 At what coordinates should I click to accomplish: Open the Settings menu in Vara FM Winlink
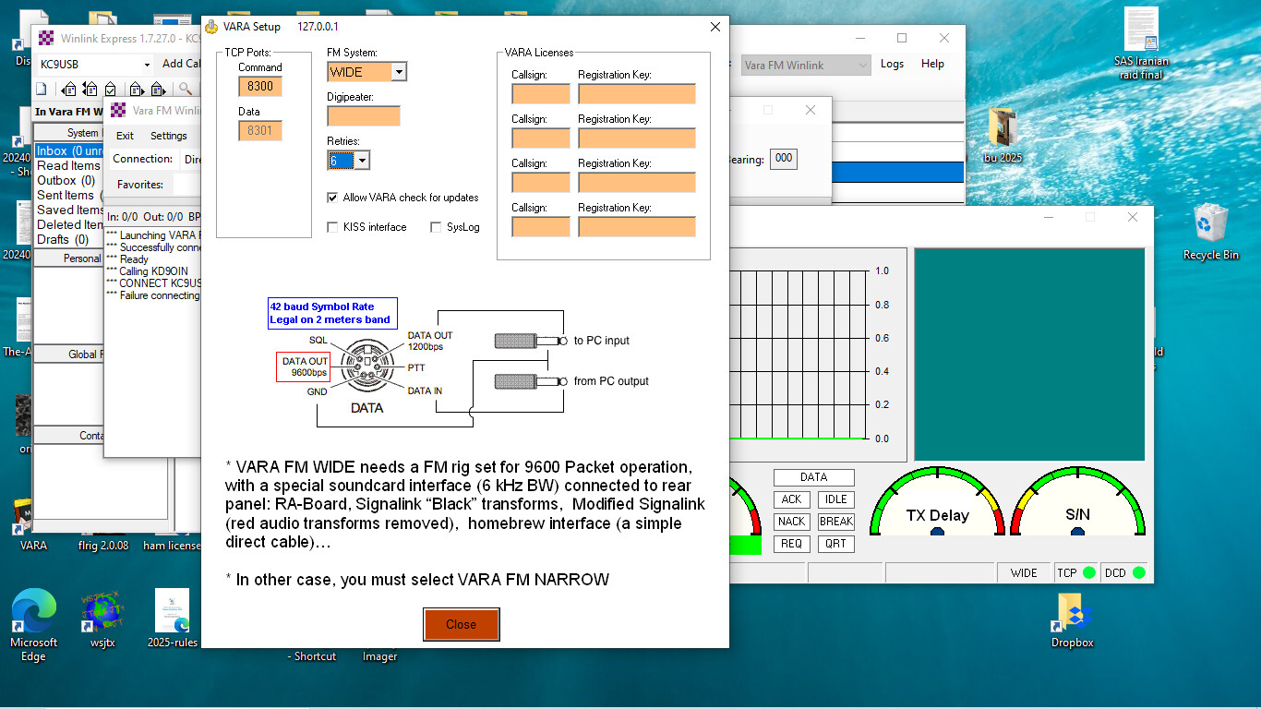tap(169, 136)
